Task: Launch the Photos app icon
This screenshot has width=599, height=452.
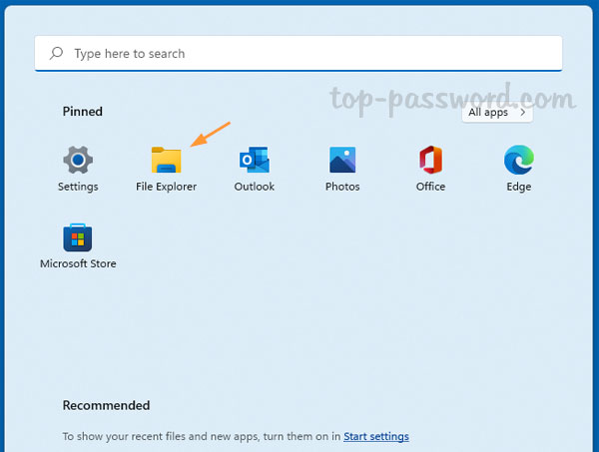Action: pyautogui.click(x=342, y=160)
